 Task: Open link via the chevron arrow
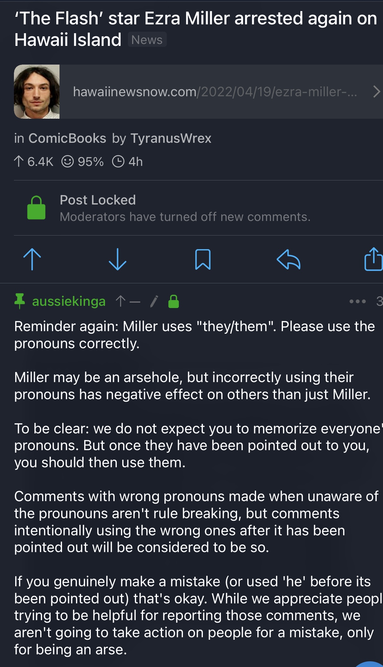coord(376,91)
